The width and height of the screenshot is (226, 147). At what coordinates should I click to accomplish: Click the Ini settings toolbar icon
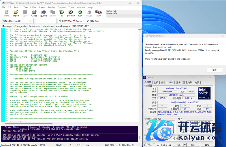pos(62,13)
